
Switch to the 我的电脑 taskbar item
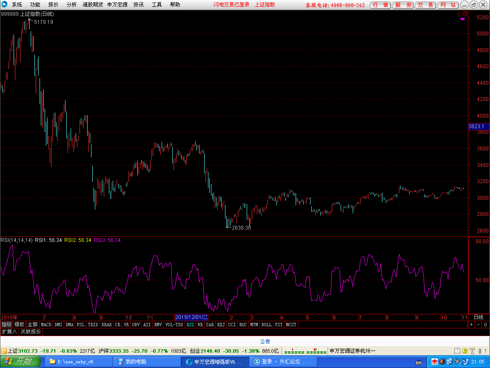(146, 362)
